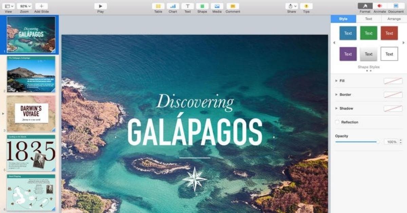Insert a Table from toolbar
This screenshot has width=407, height=213.
[158, 6]
